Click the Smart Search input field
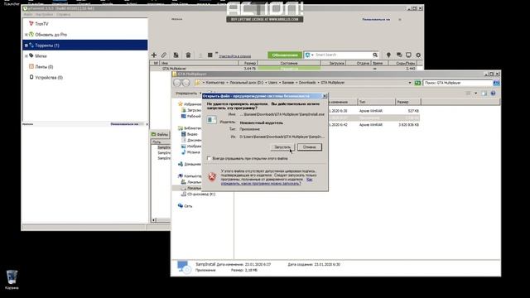 coord(343,55)
